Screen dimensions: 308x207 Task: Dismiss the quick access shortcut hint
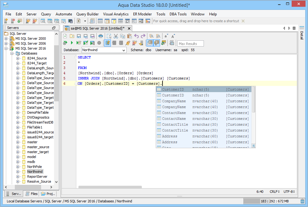click(243, 21)
